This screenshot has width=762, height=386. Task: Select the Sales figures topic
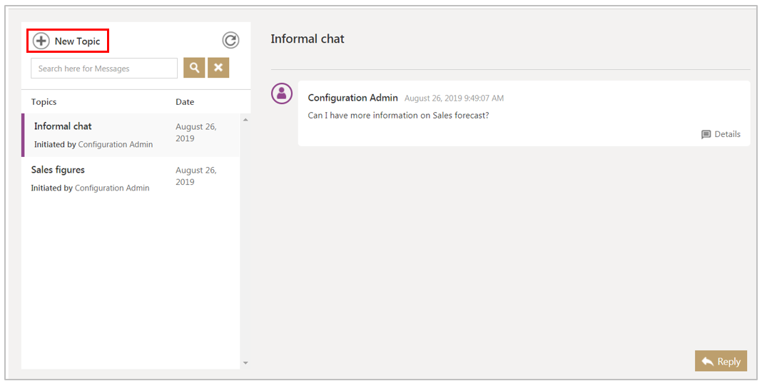58,170
